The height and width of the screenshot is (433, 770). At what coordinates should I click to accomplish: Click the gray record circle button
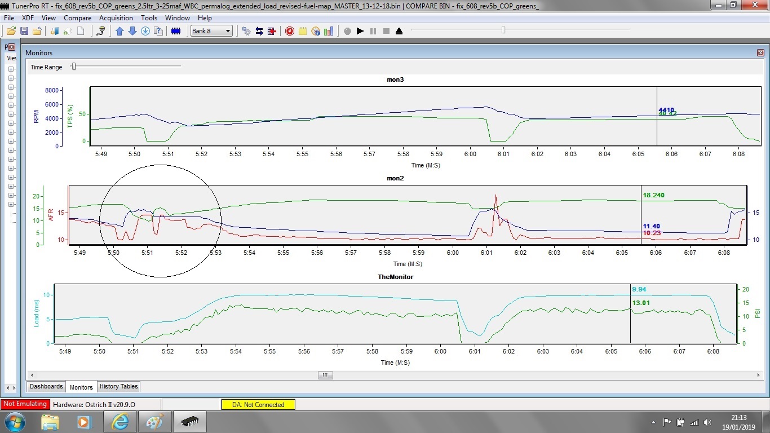coord(347,31)
